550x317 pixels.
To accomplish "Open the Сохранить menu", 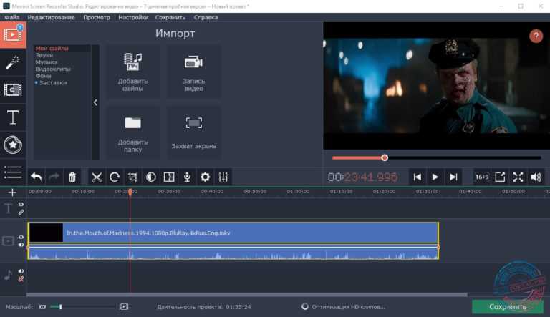I will [170, 17].
